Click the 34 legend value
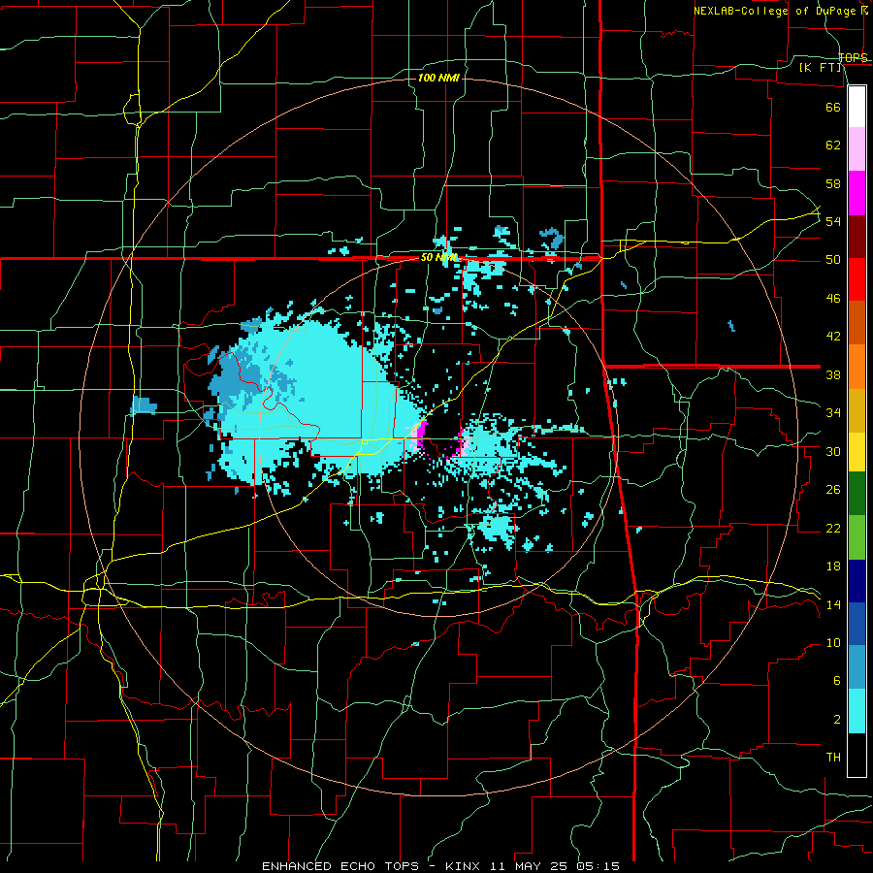 tap(833, 413)
